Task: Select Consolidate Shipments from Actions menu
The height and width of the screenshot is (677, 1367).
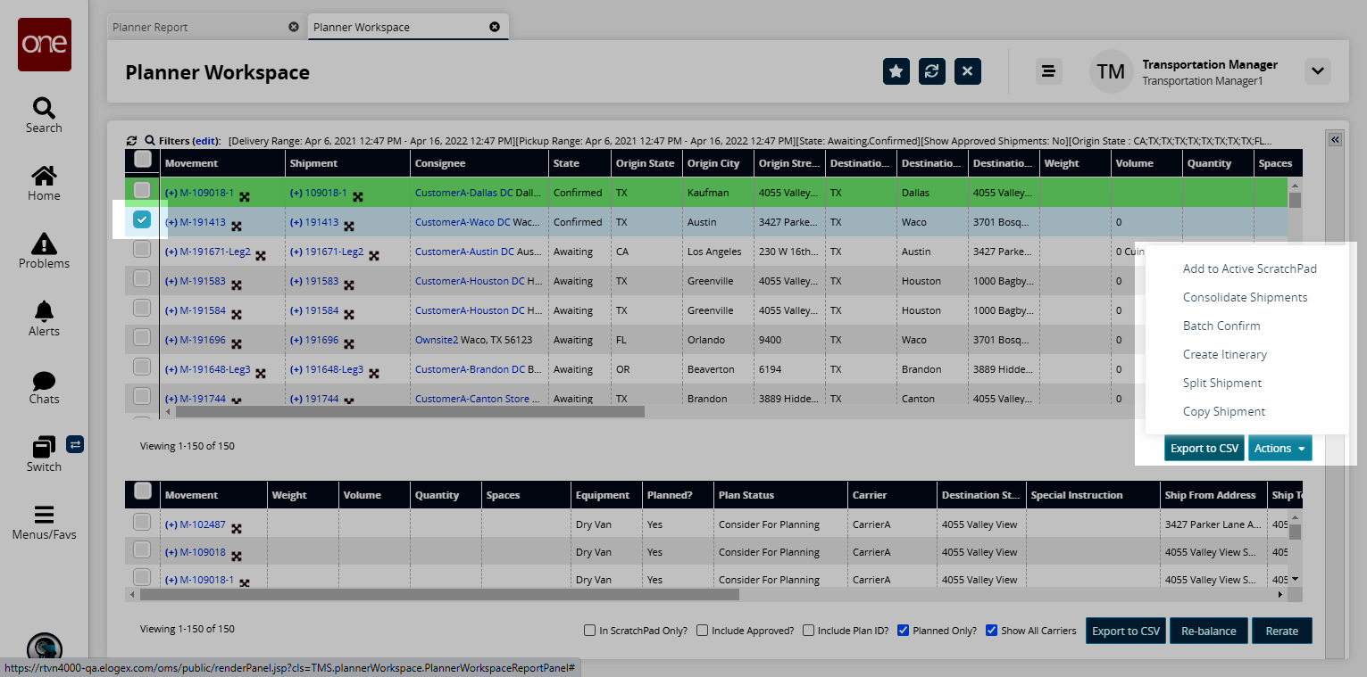Action: (x=1245, y=297)
